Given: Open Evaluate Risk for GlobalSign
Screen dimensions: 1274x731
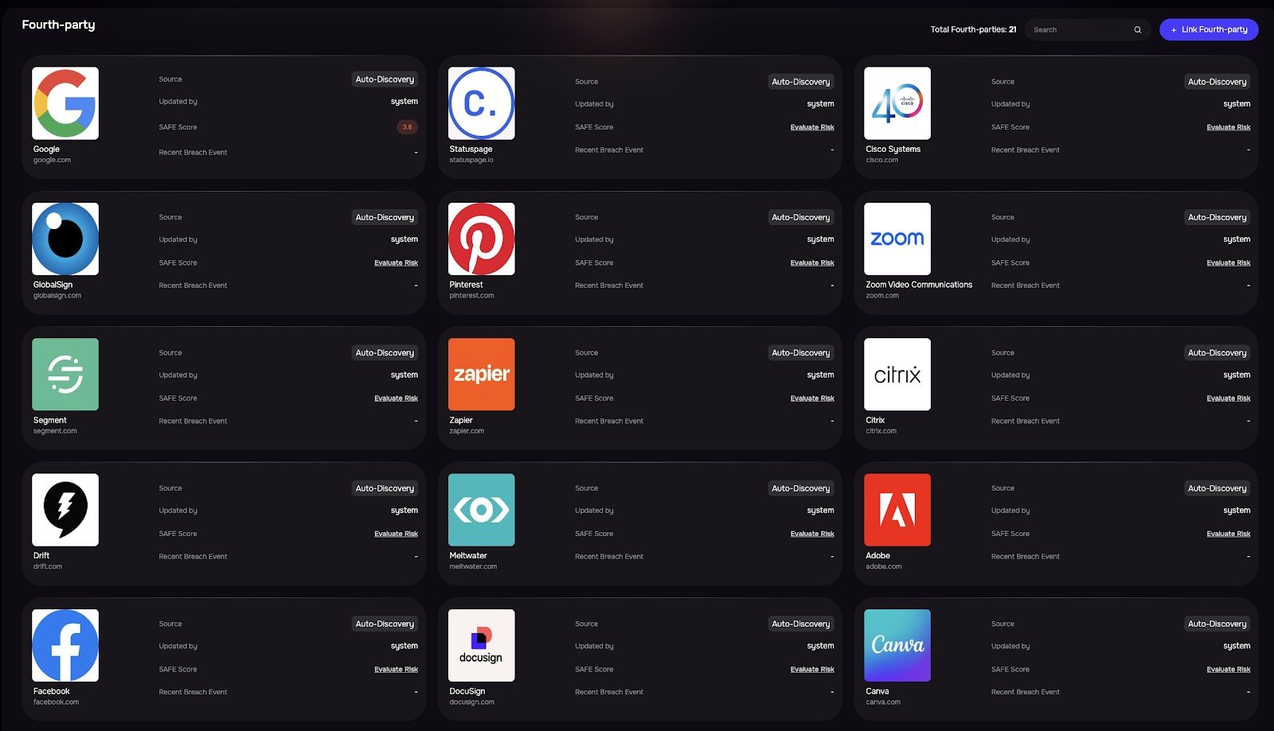Looking at the screenshot, I should 396,262.
